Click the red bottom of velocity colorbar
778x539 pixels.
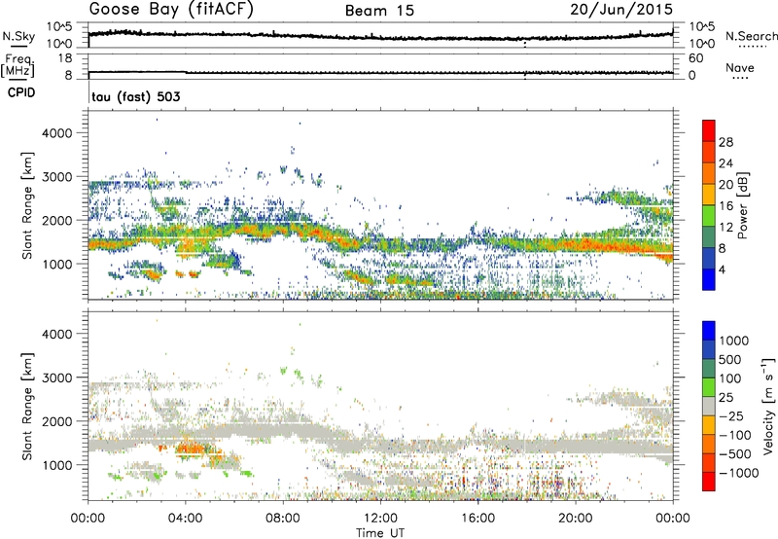709,482
